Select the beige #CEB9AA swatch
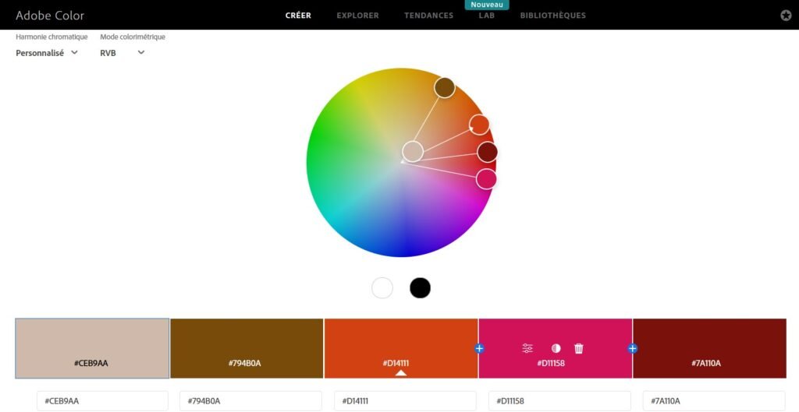The width and height of the screenshot is (799, 412). [x=92, y=348]
